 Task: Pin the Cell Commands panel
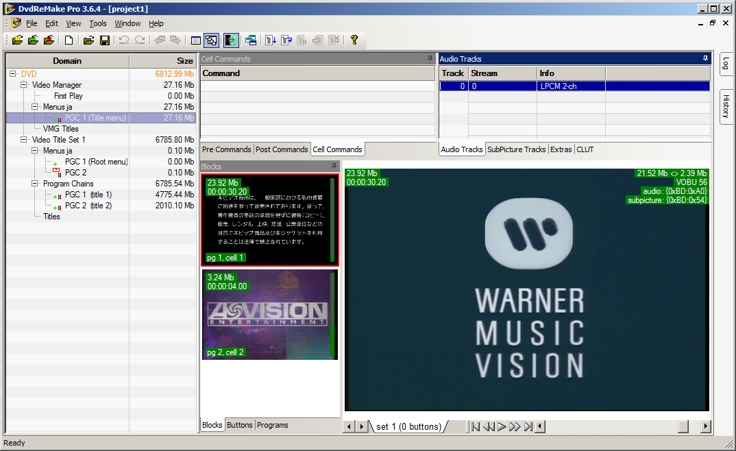(430, 59)
